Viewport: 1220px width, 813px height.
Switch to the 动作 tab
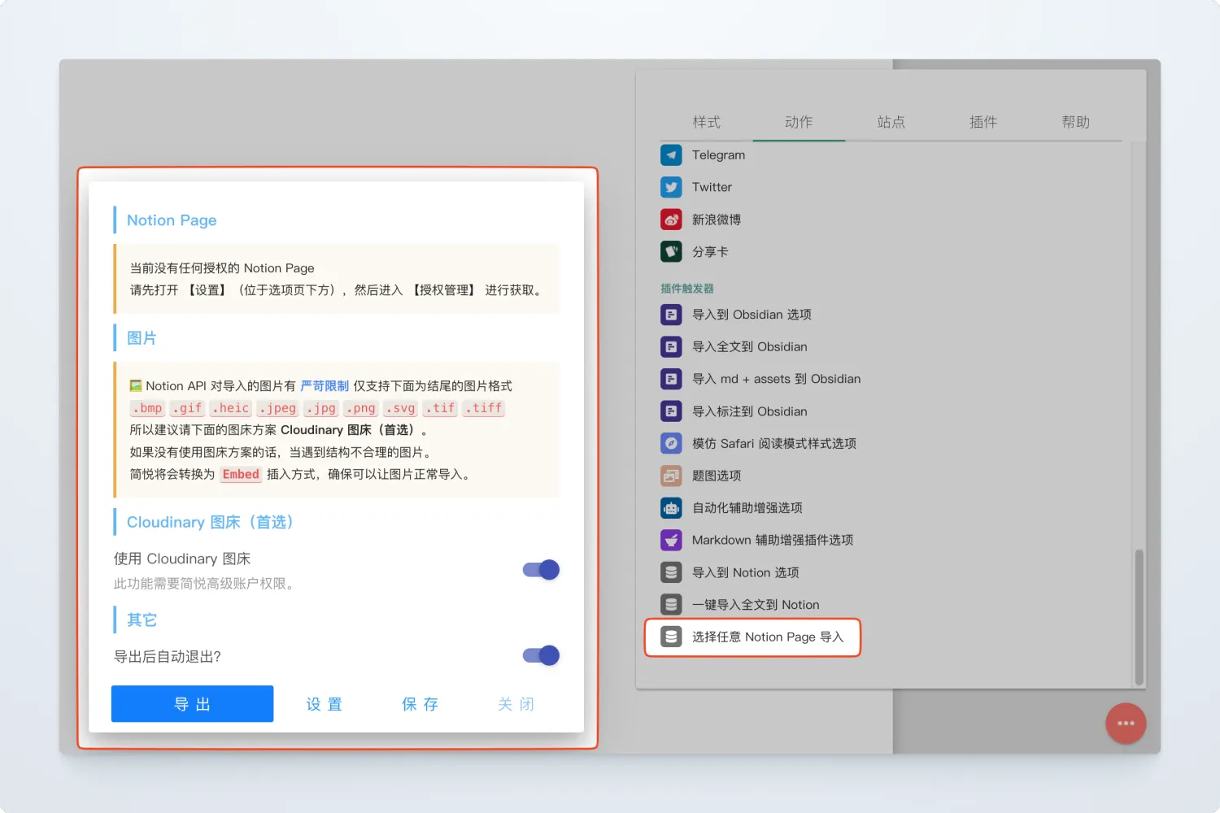click(799, 122)
